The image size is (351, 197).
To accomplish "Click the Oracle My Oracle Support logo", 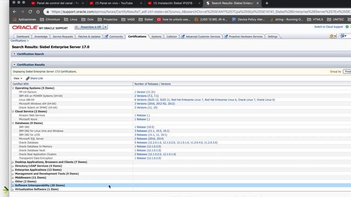I will click(40, 27).
